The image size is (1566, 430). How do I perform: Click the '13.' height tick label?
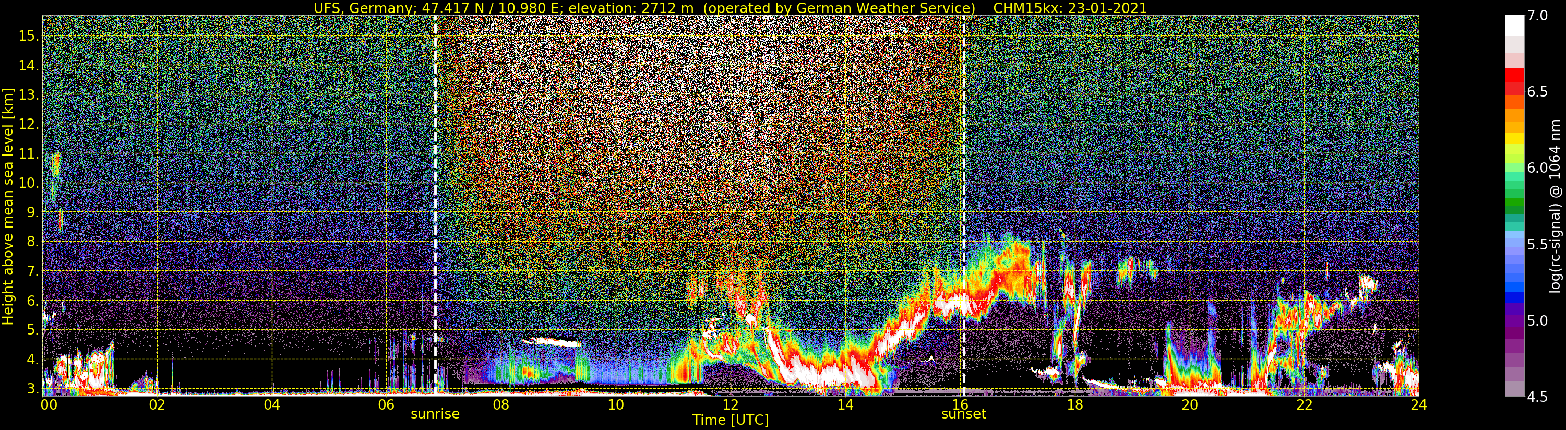[29, 95]
